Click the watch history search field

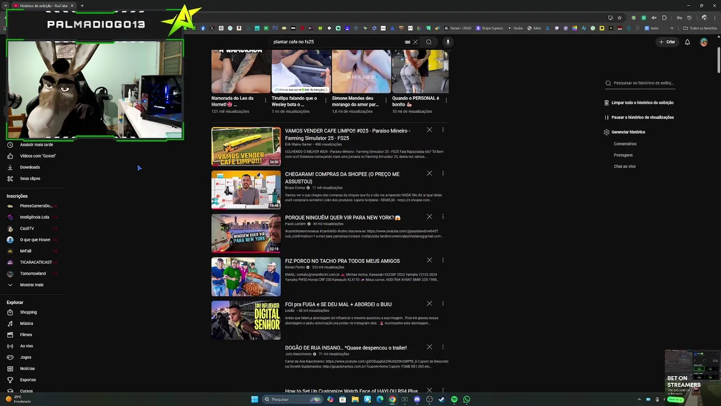643,83
